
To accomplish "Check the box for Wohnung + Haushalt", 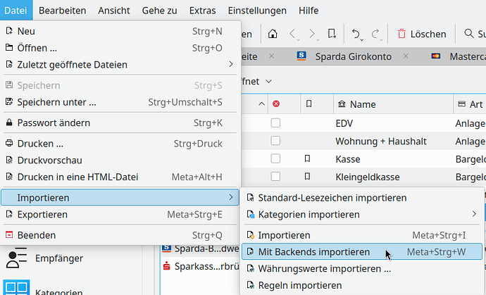I will click(x=275, y=141).
